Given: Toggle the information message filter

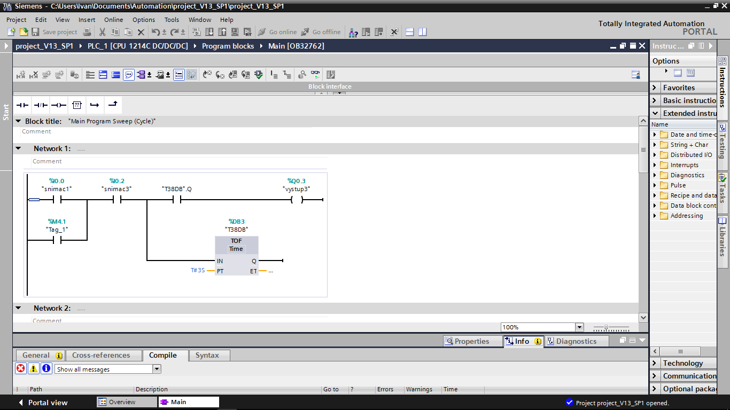Looking at the screenshot, I should pyautogui.click(x=46, y=368).
